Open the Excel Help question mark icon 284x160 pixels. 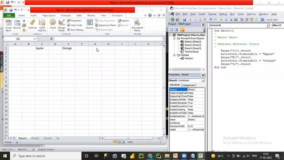pyautogui.click(x=150, y=16)
